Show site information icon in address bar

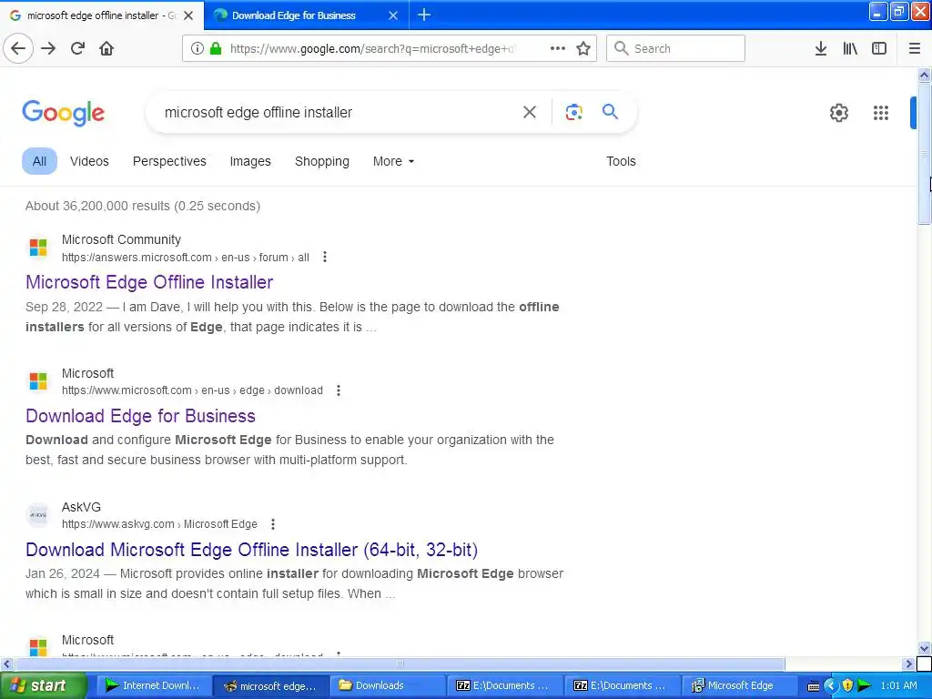click(198, 48)
